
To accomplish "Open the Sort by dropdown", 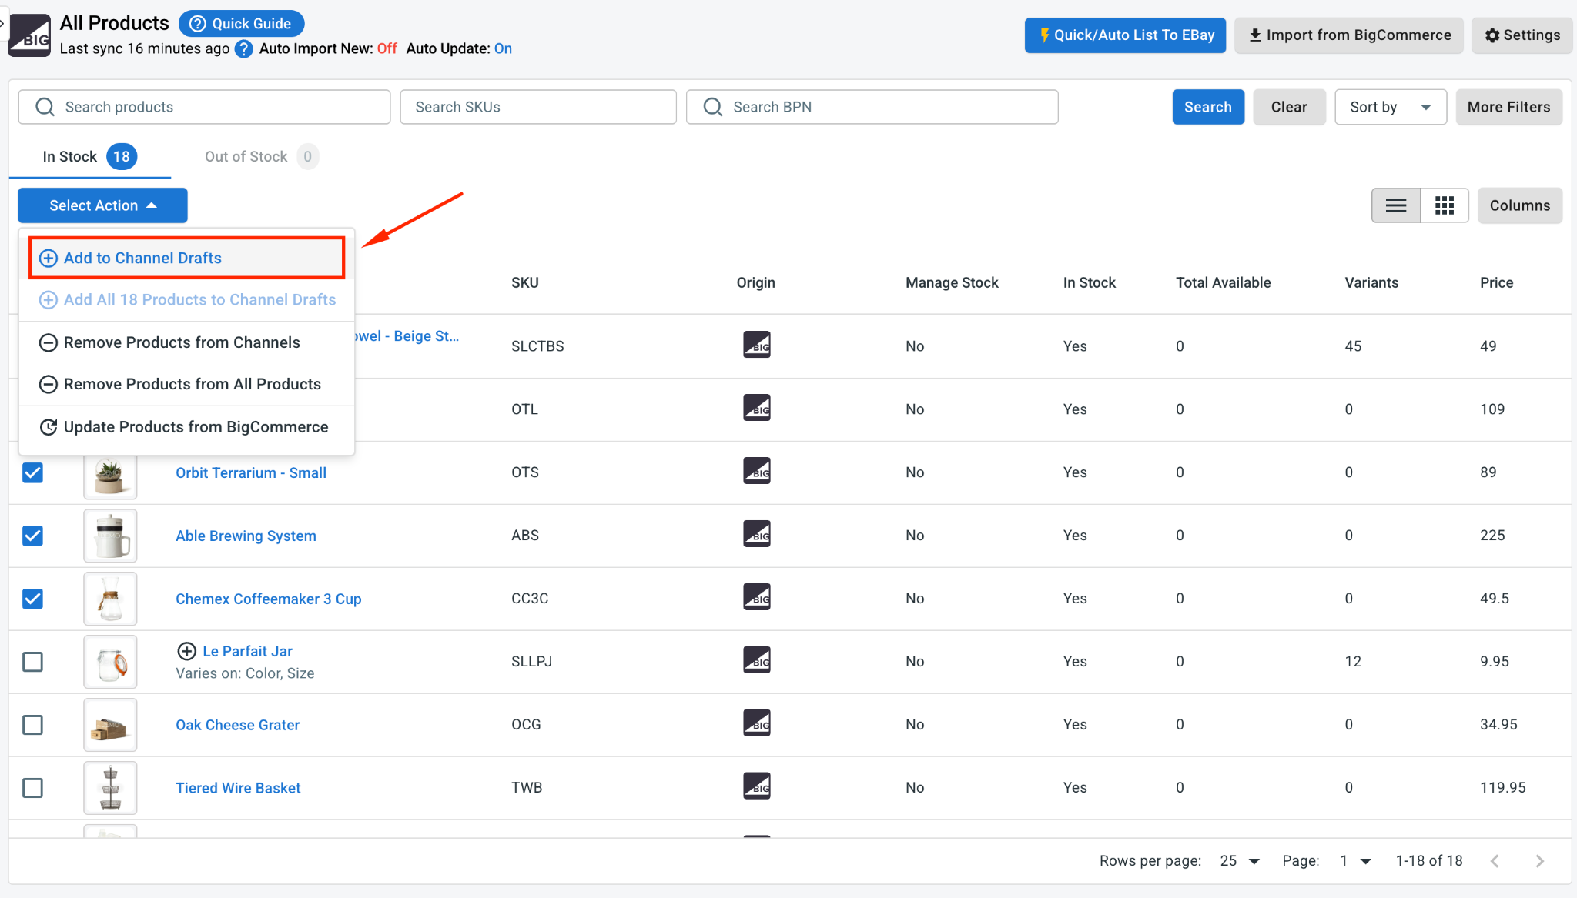I will pos(1391,107).
